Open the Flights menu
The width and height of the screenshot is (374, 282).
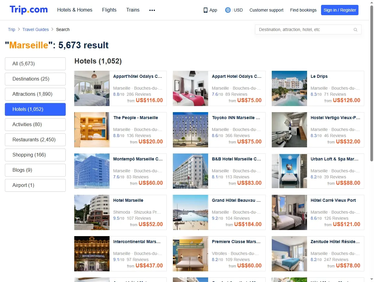(109, 10)
